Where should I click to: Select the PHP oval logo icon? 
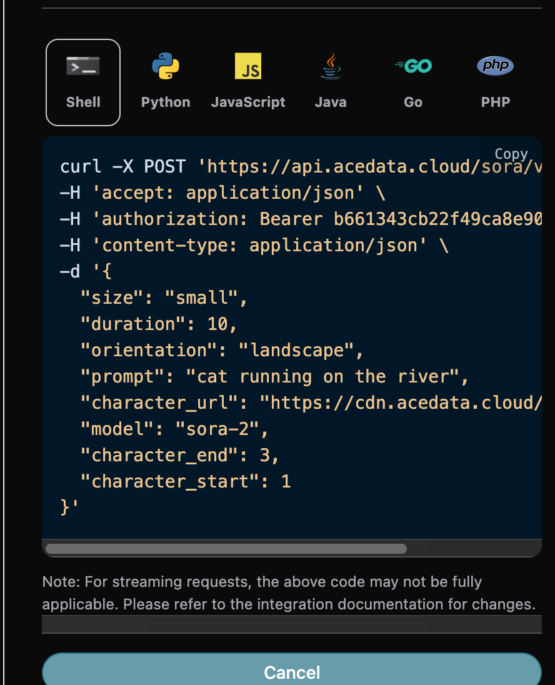[x=495, y=66]
